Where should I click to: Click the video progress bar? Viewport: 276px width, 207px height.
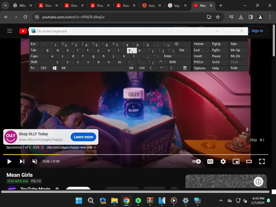pyautogui.click(x=136, y=154)
